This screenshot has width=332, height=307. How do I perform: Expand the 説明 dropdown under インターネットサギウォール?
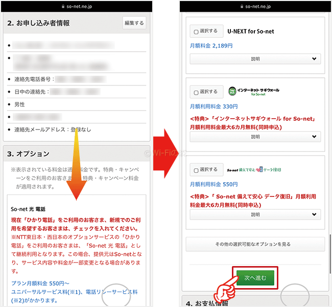point(255,137)
